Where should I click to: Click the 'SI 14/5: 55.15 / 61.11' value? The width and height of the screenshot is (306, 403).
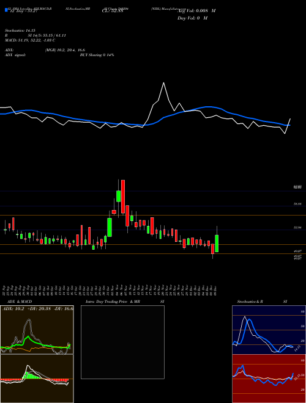47,35
